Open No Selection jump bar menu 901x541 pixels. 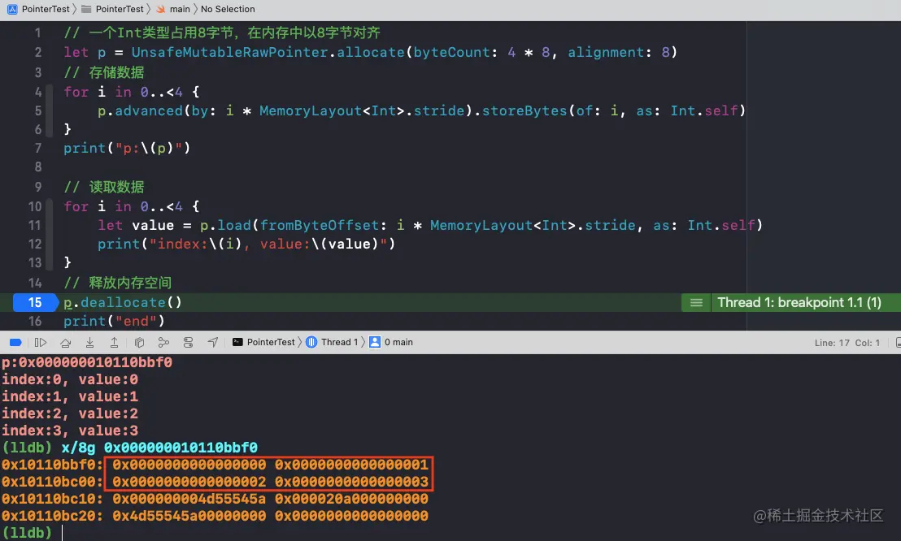228,9
